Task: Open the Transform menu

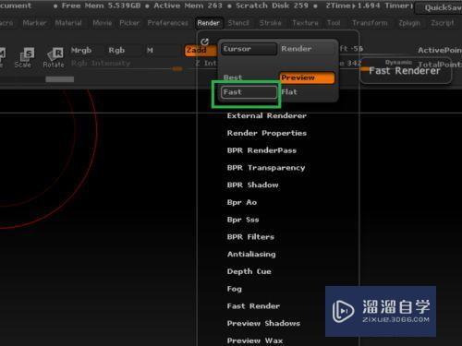Action: point(370,23)
